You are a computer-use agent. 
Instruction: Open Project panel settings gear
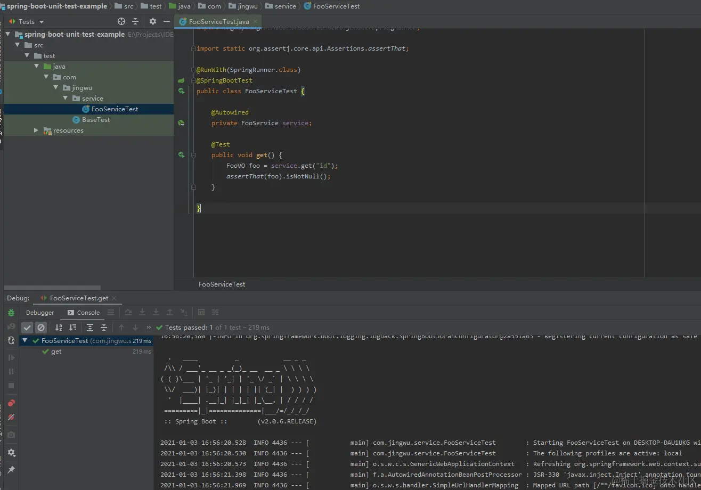coord(153,21)
